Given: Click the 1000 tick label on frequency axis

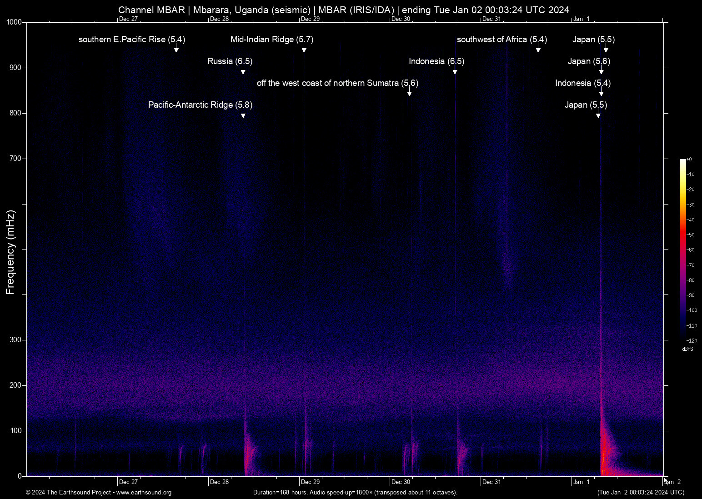Looking at the screenshot, I should (x=14, y=22).
